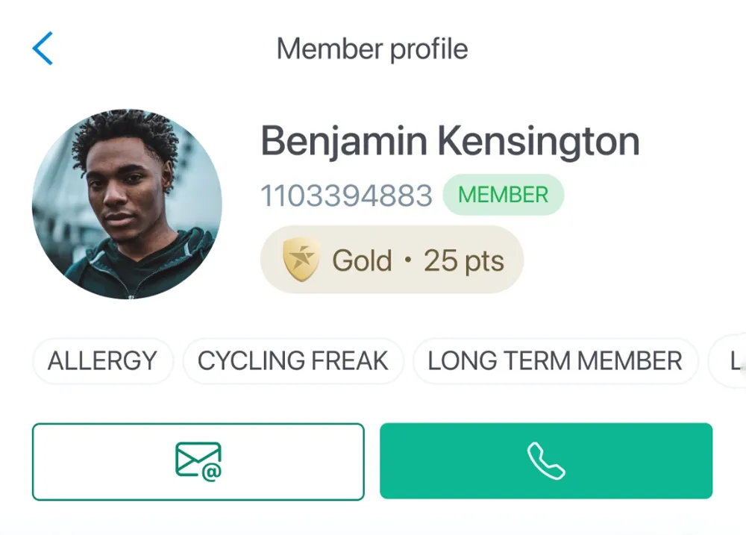Click the first name Benjamin
Image resolution: width=746 pixels, height=535 pixels.
pos(344,141)
